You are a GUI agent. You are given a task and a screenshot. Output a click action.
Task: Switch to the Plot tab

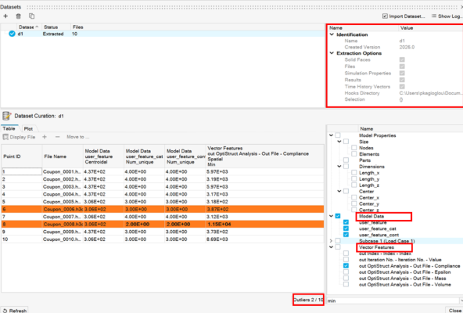(28, 128)
